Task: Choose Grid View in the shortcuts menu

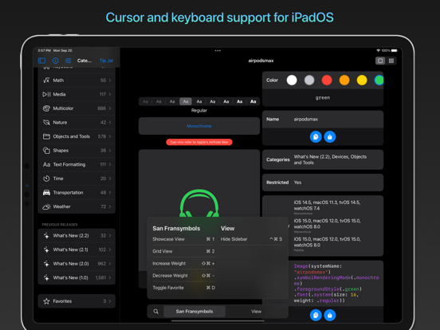Action: pyautogui.click(x=183, y=251)
